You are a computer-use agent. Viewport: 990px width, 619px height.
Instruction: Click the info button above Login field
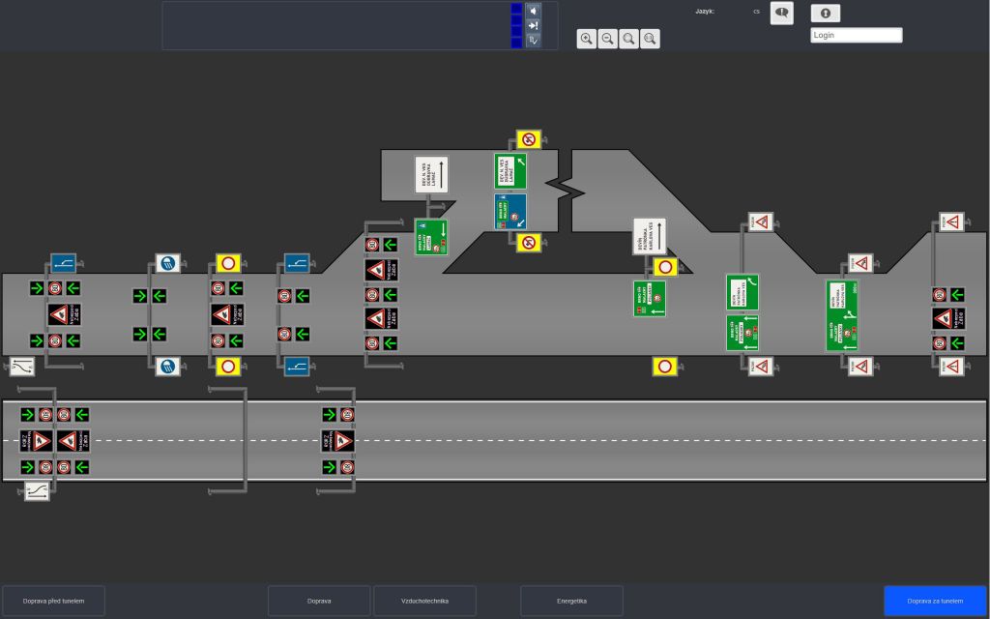point(825,14)
